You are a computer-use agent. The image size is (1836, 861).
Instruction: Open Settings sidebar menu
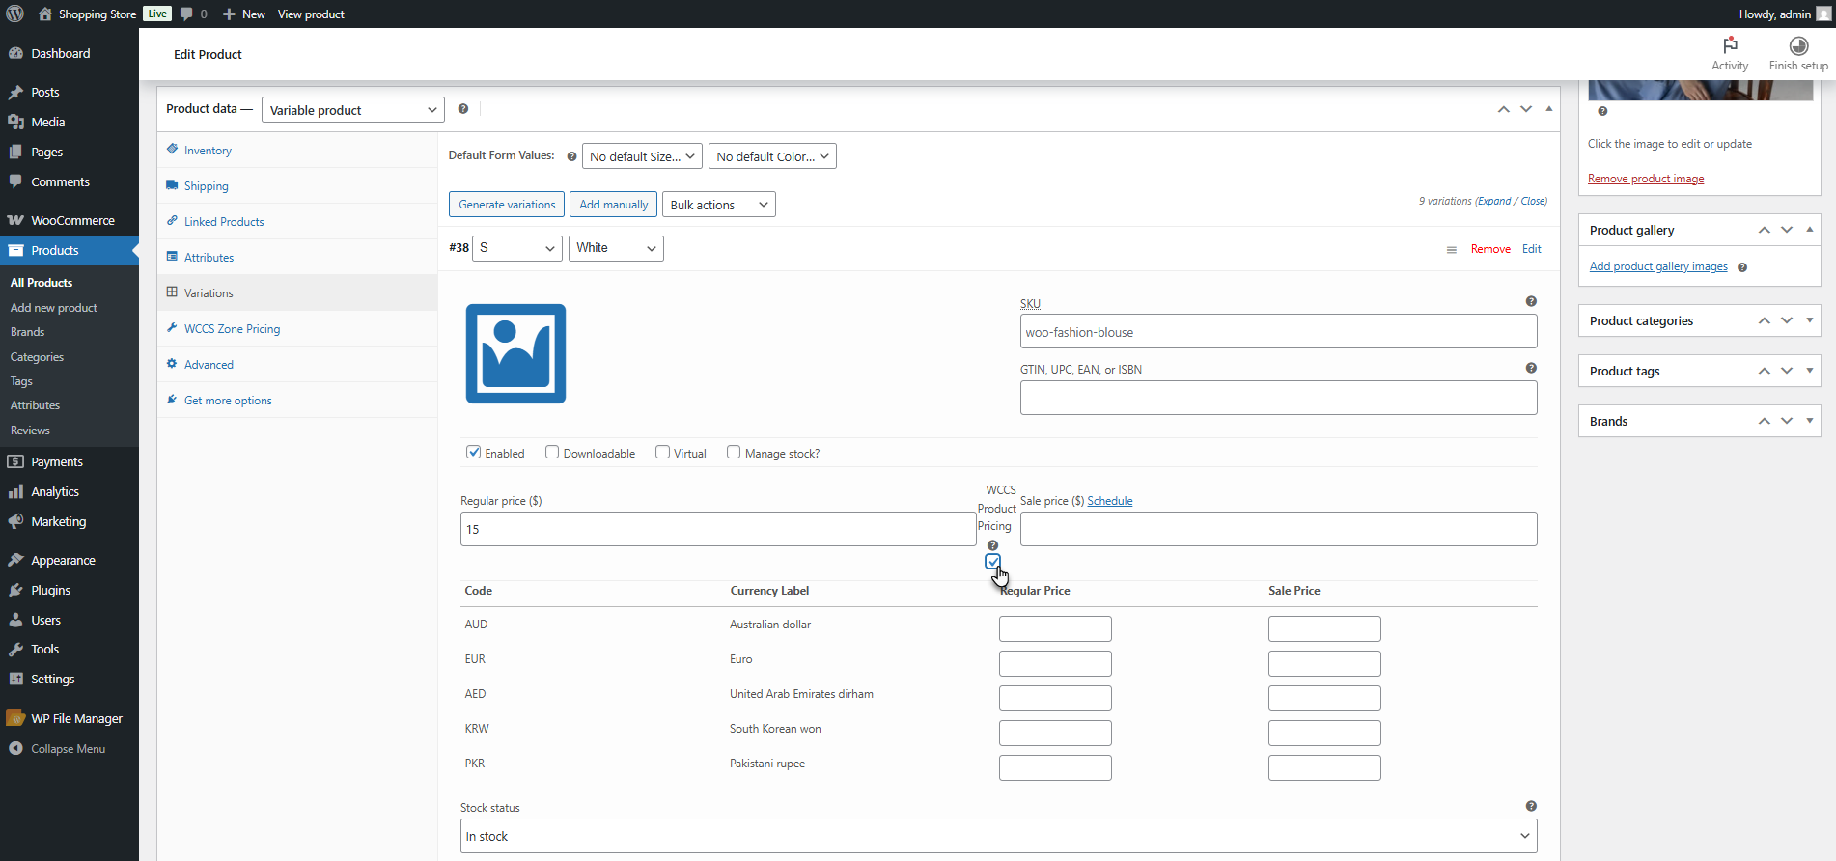click(x=70, y=680)
